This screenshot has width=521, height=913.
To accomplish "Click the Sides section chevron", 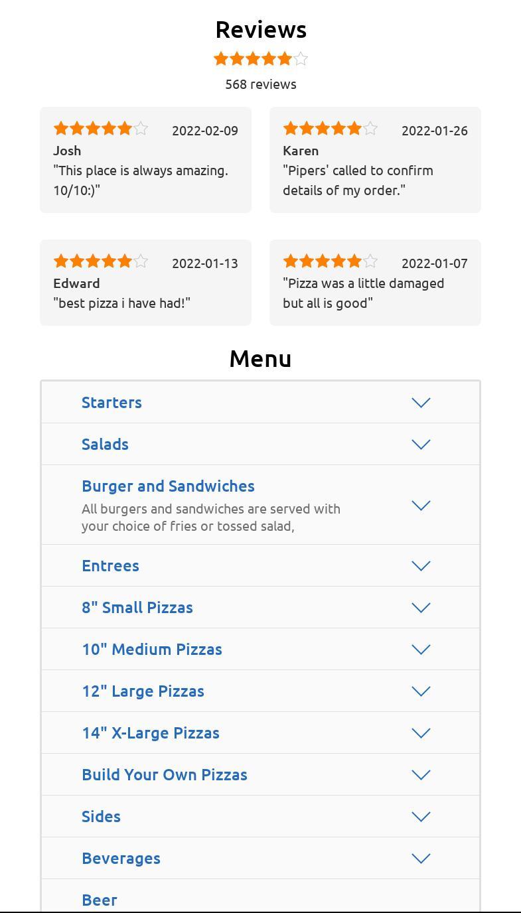I will coord(421,817).
